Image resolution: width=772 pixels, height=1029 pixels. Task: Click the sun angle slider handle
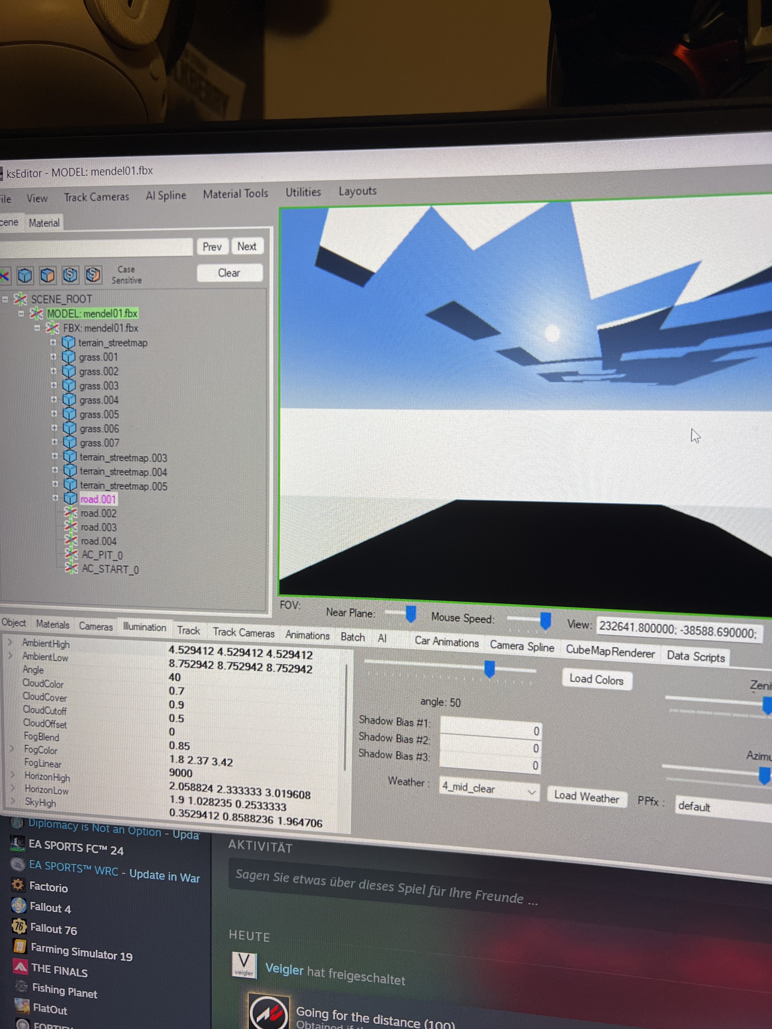coord(489,669)
